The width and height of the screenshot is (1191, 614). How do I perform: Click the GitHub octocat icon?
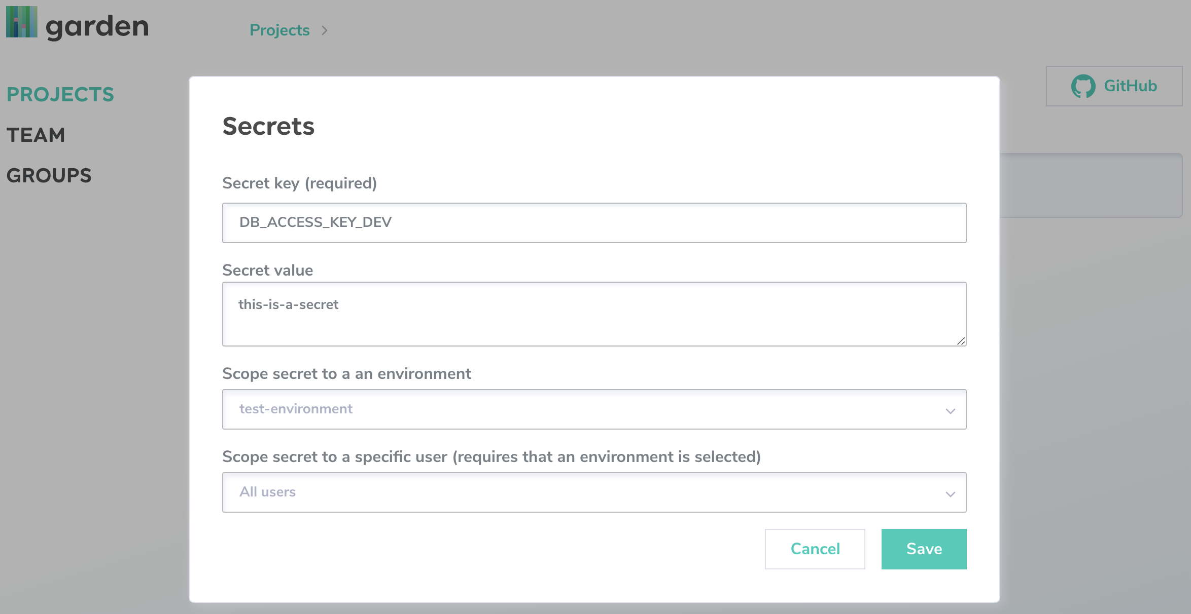[1084, 86]
